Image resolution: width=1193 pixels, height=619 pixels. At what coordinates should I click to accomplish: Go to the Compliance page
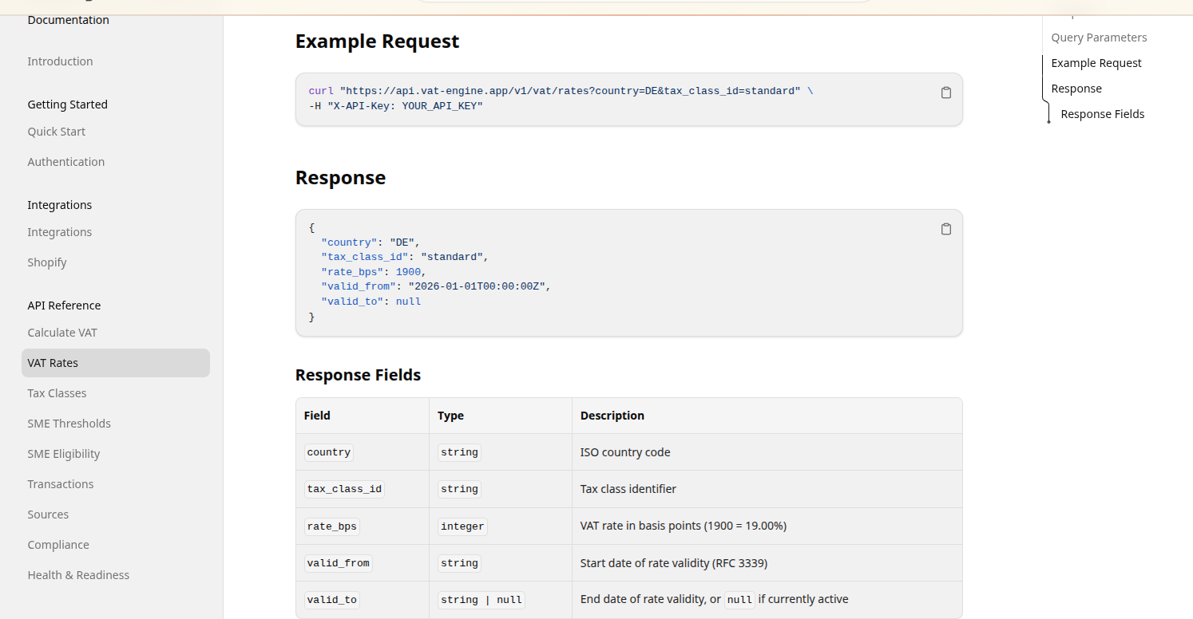[x=58, y=545]
